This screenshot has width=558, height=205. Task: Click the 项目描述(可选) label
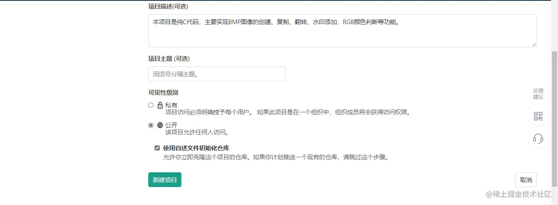click(168, 7)
